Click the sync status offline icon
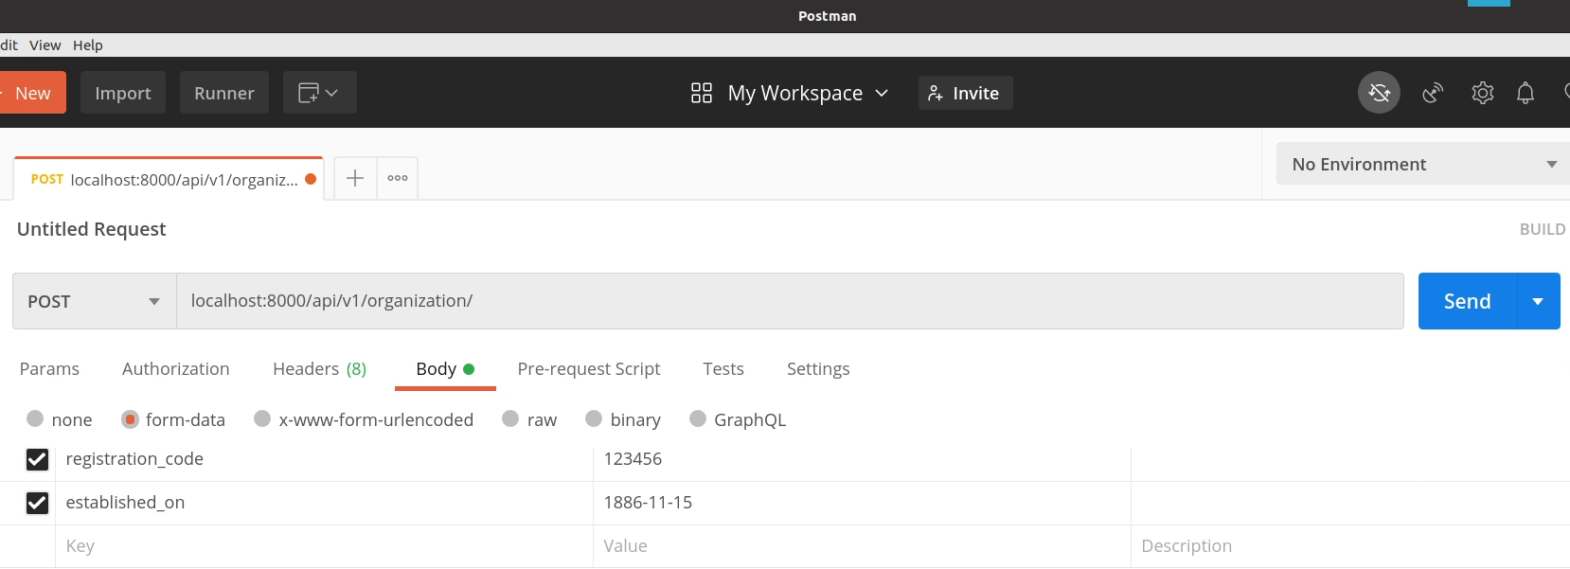The height and width of the screenshot is (569, 1570). point(1379,93)
